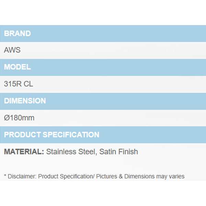This screenshot has width=206, height=206.
Task: Click the DIMENSION section header
Action: point(103,101)
